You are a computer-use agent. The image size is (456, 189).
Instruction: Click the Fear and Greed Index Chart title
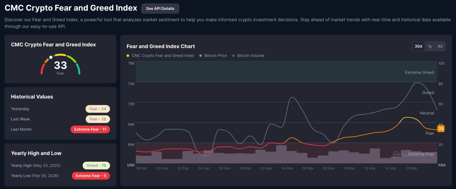[x=160, y=46]
